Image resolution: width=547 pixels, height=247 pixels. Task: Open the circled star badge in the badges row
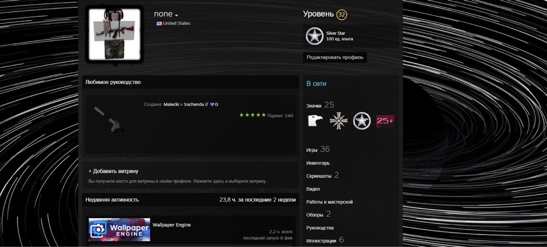(362, 121)
